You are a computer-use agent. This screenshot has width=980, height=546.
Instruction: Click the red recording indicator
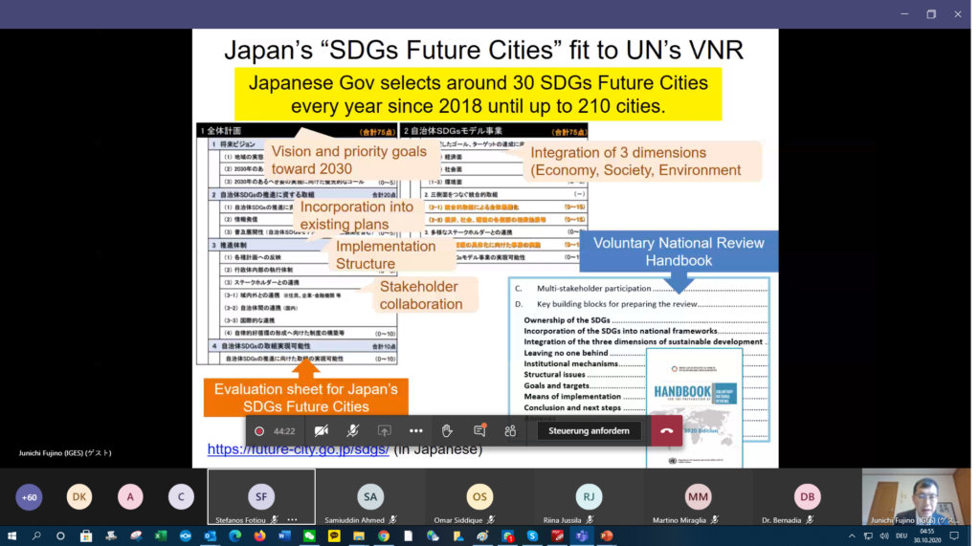pyautogui.click(x=259, y=431)
